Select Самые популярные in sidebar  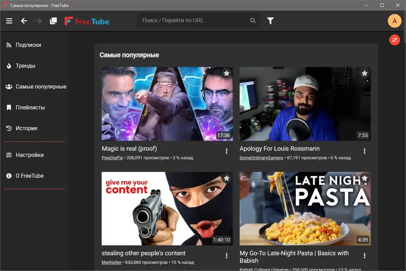(35, 87)
